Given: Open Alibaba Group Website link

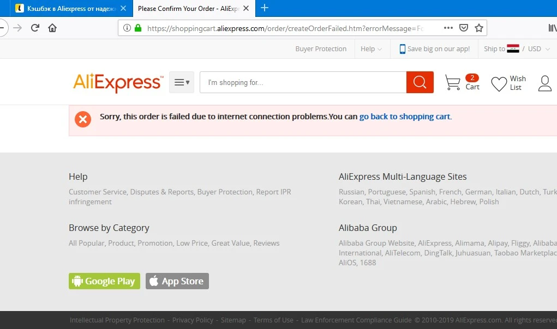Looking at the screenshot, I should pyautogui.click(x=376, y=243).
